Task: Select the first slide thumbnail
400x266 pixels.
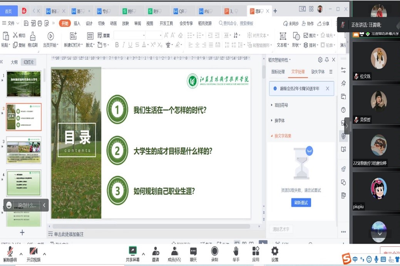Action: pyautogui.click(x=24, y=84)
